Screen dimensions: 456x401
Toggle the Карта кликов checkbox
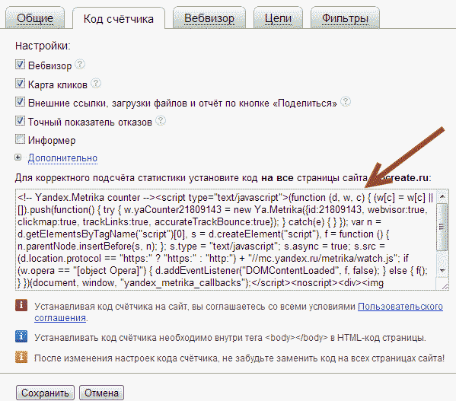point(20,84)
